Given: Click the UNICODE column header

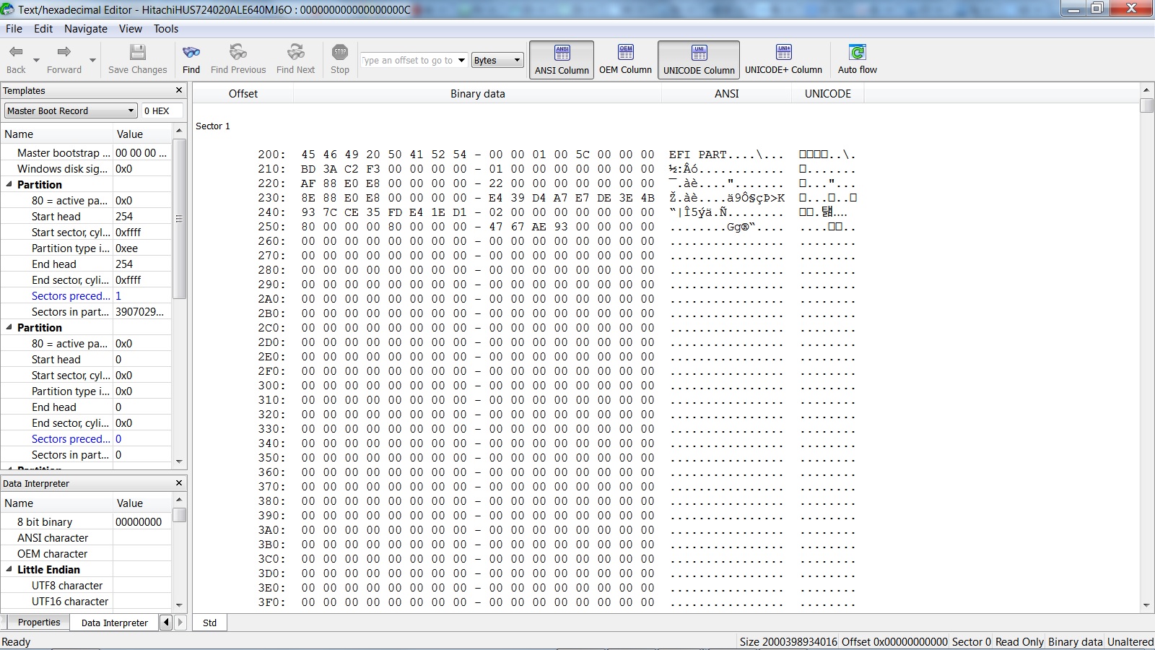Looking at the screenshot, I should [828, 93].
